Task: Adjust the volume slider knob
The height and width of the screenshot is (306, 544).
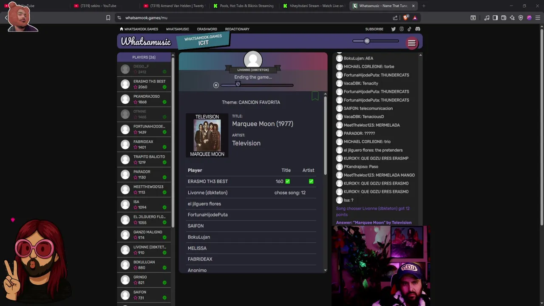Action: [x=367, y=41]
